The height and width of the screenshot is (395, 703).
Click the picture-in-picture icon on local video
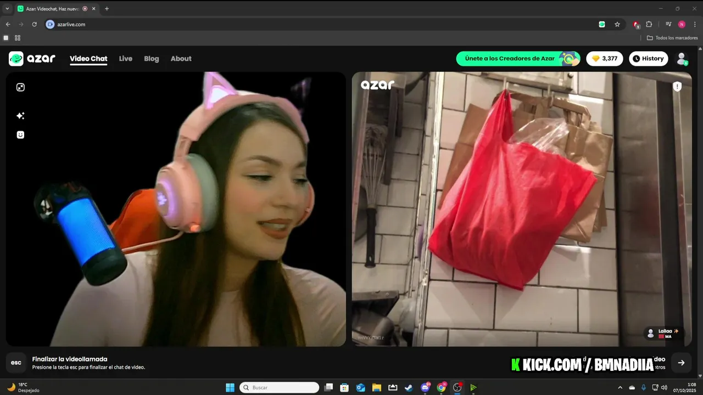tap(20, 87)
